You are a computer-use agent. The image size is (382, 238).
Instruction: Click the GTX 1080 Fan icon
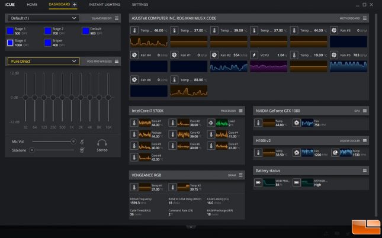[297, 123]
